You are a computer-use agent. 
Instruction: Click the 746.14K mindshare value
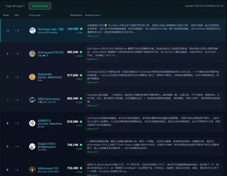pyautogui.click(x=73, y=145)
